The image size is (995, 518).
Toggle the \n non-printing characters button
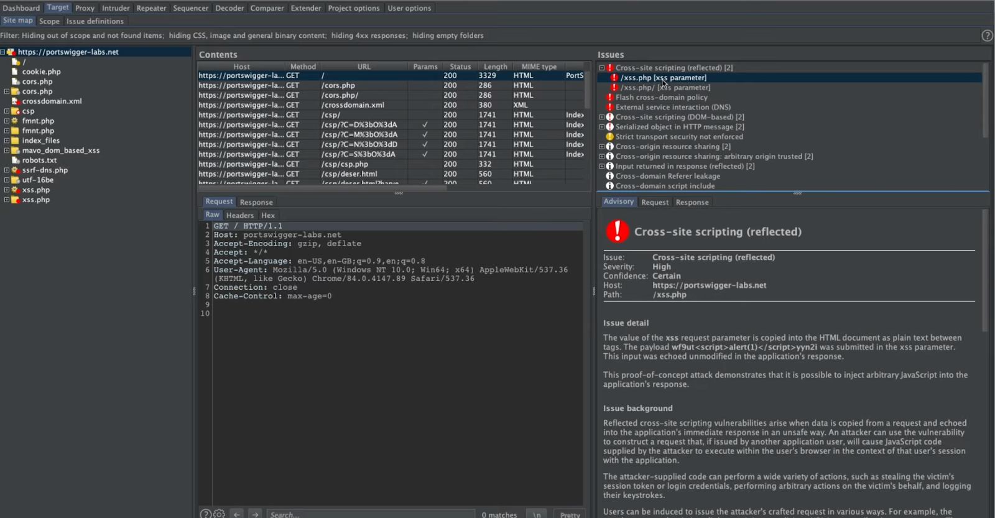537,514
